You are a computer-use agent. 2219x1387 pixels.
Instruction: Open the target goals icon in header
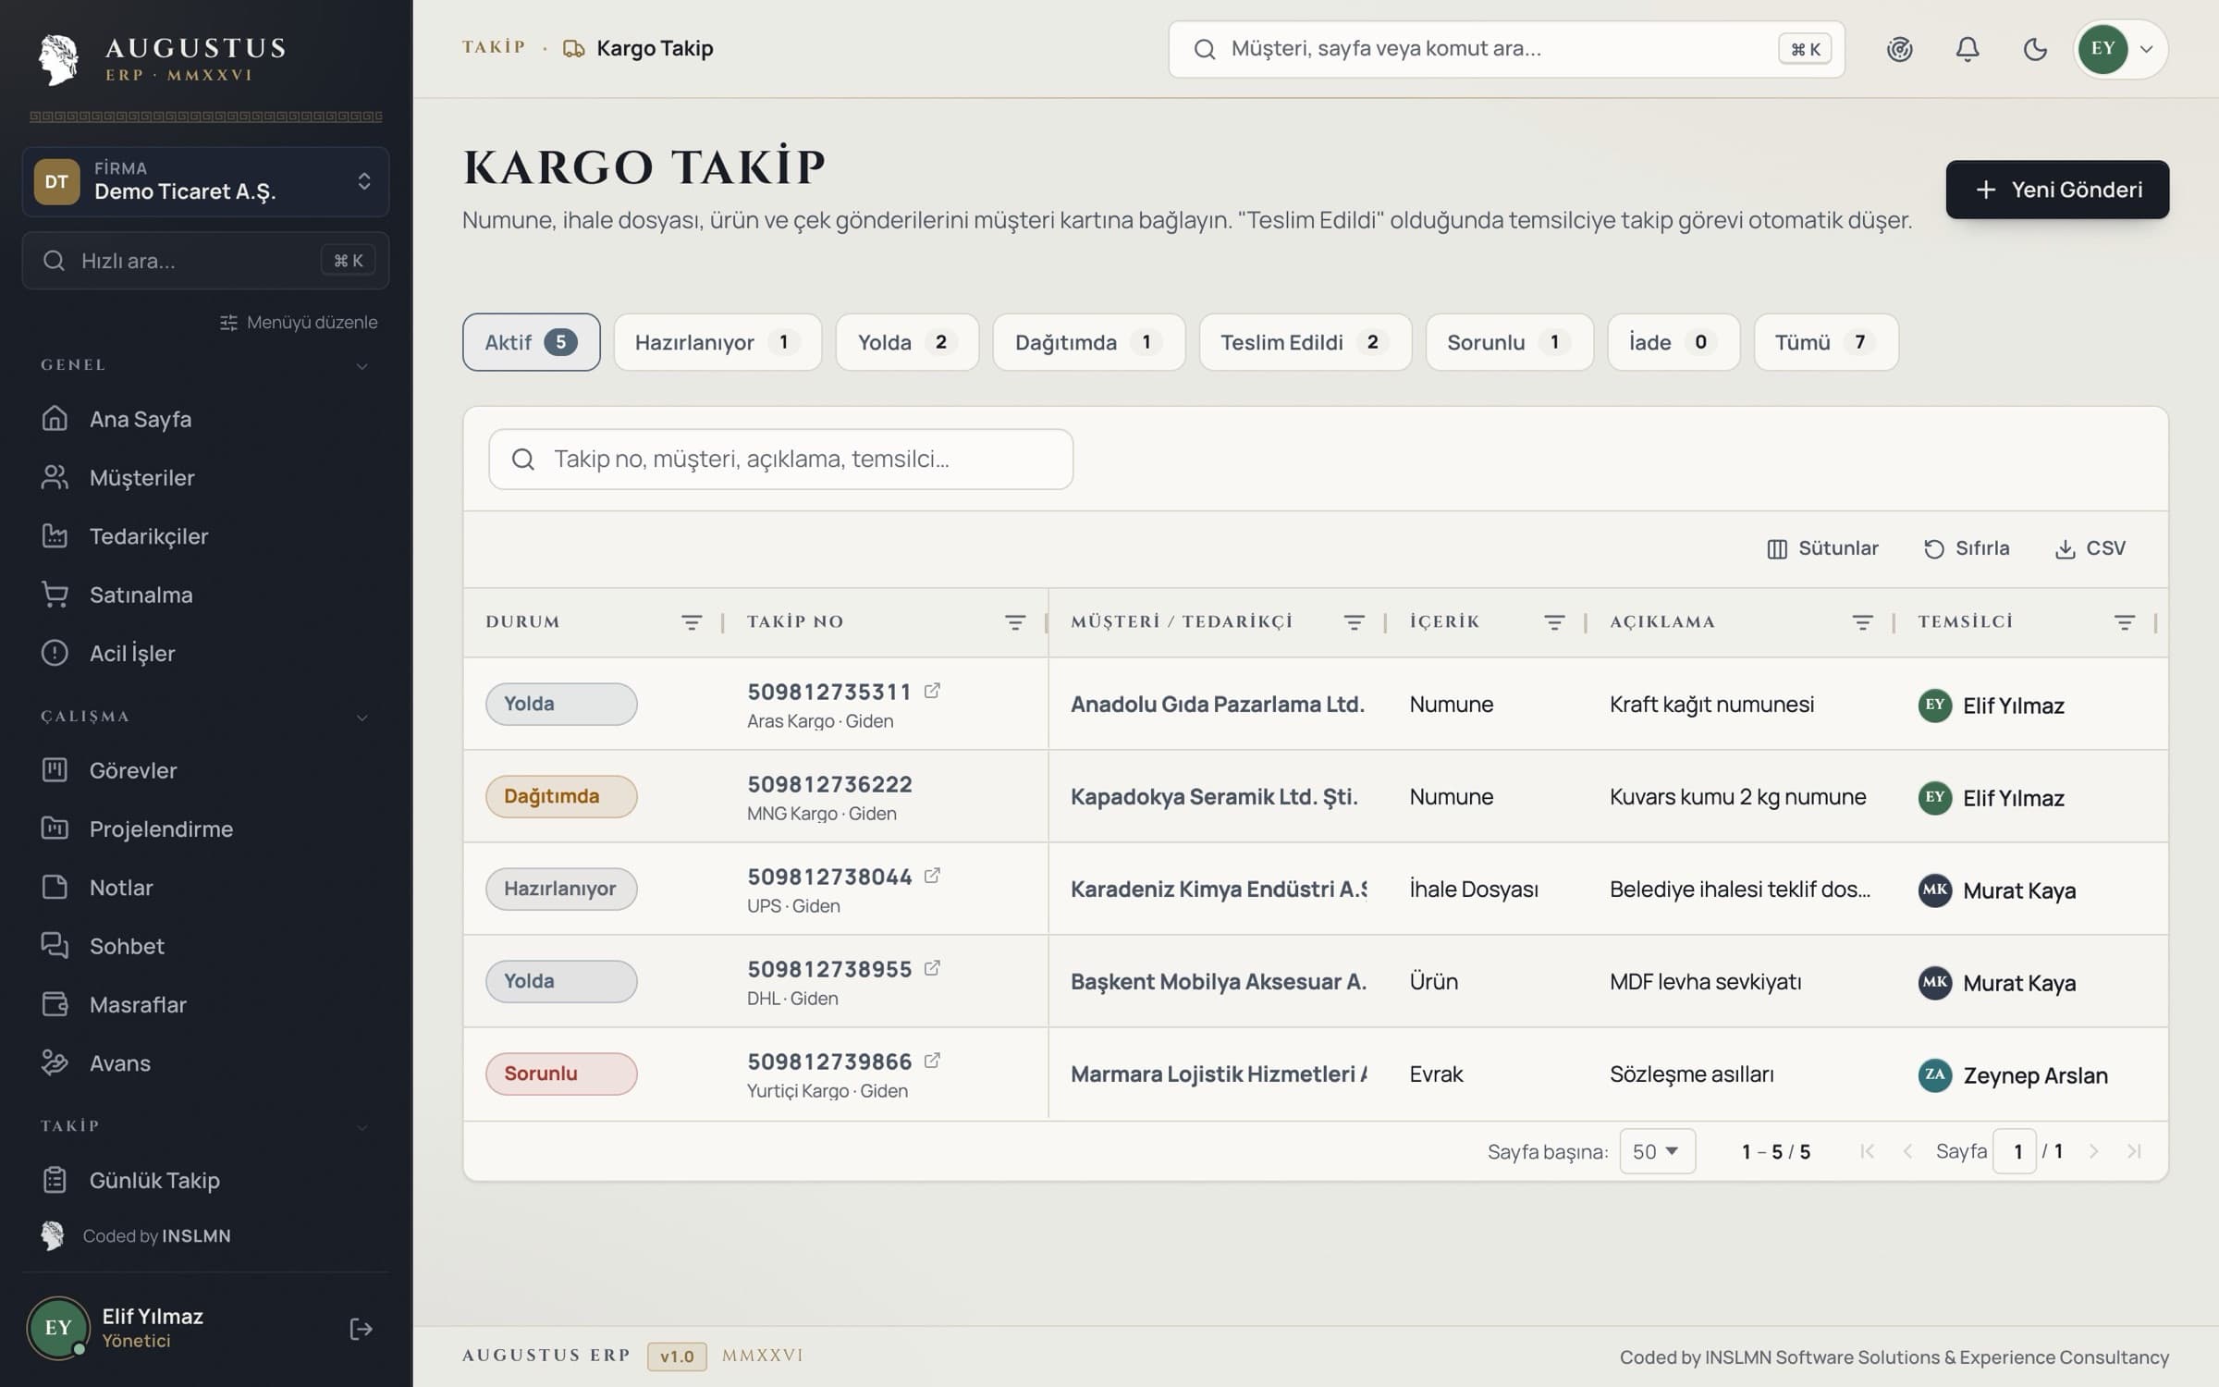pyautogui.click(x=1899, y=49)
